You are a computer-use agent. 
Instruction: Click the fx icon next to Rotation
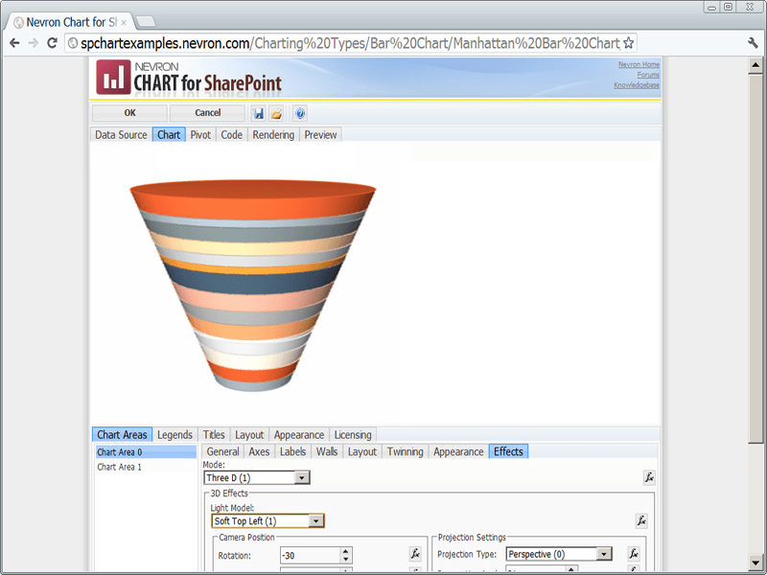415,553
